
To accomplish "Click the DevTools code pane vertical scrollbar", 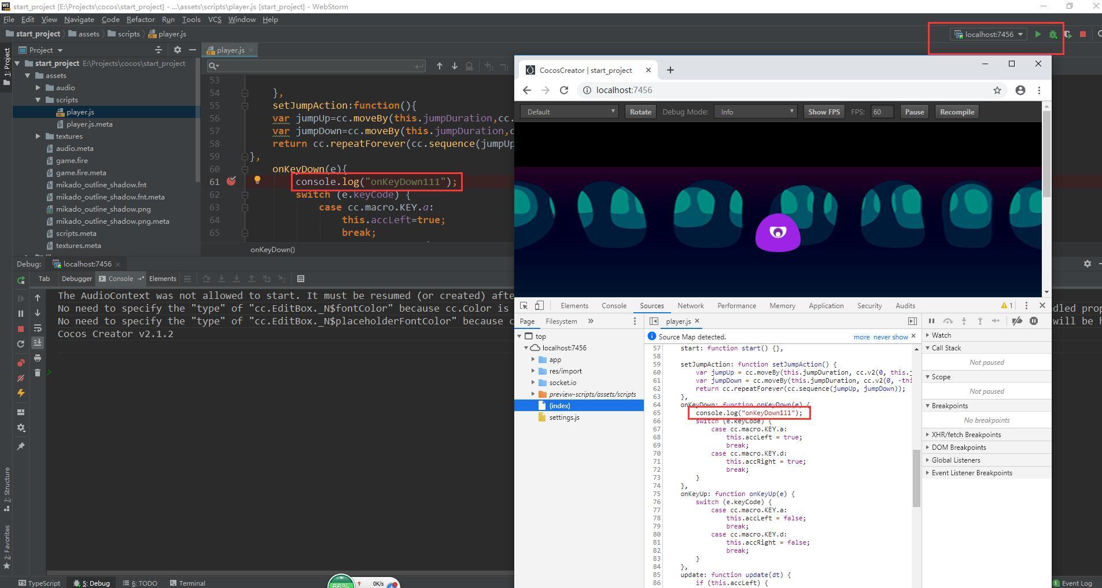I will [916, 478].
